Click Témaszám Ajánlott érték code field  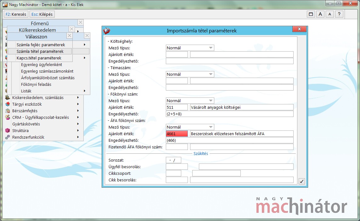177,81
